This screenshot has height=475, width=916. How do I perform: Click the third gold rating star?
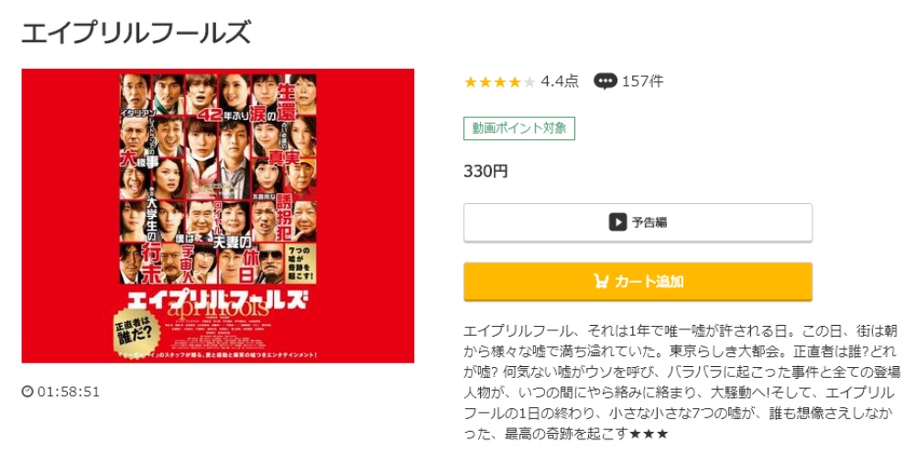500,82
